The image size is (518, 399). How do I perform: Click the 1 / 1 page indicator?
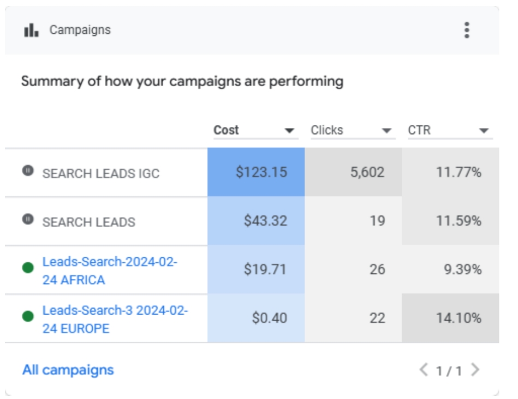[449, 371]
